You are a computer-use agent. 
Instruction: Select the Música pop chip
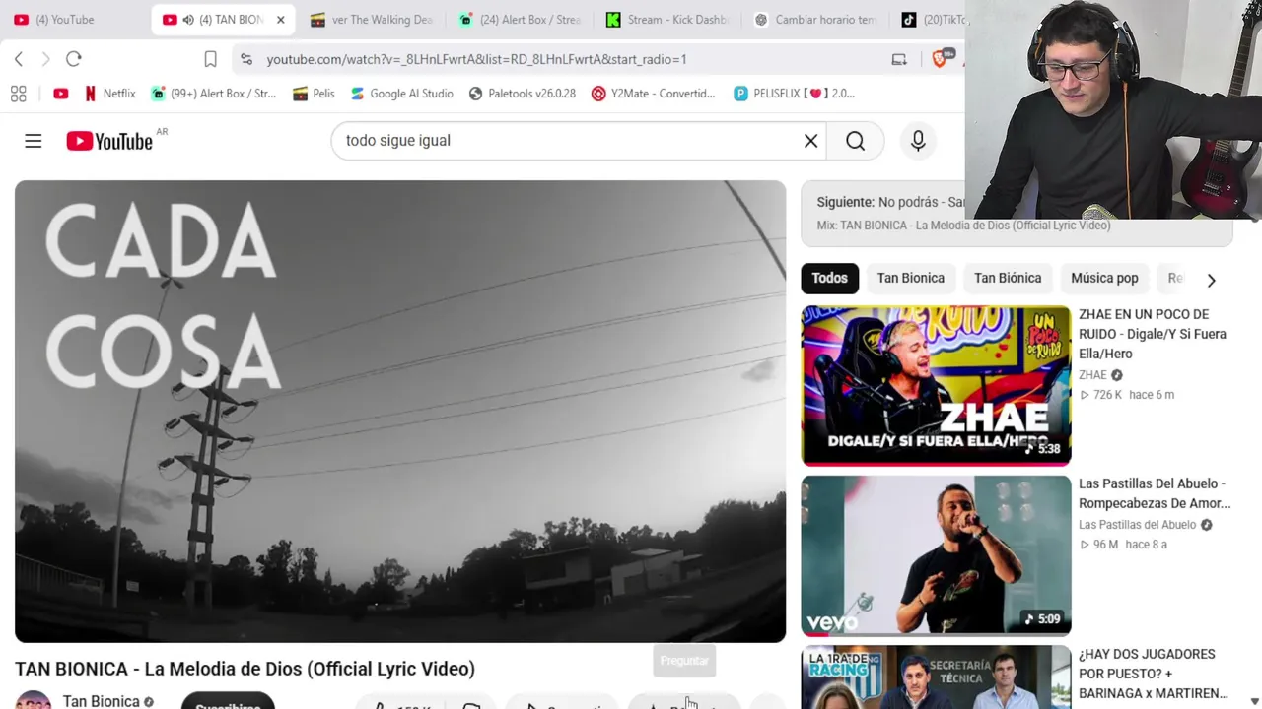tap(1104, 278)
